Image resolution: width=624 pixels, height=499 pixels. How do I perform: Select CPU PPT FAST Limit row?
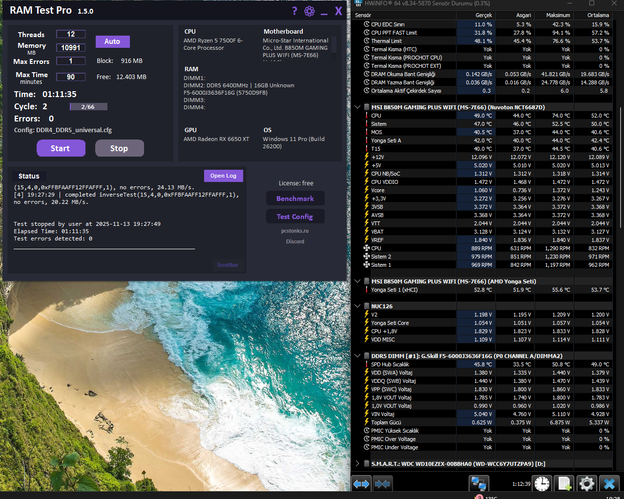click(x=482, y=33)
